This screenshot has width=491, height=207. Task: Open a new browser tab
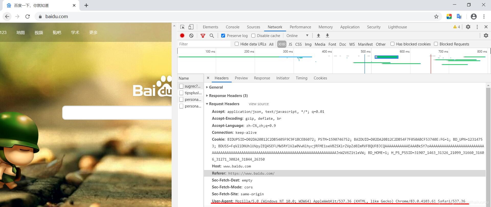[x=86, y=5]
